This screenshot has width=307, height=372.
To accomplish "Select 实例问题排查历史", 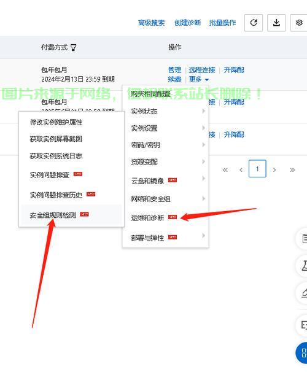I will click(71, 195).
